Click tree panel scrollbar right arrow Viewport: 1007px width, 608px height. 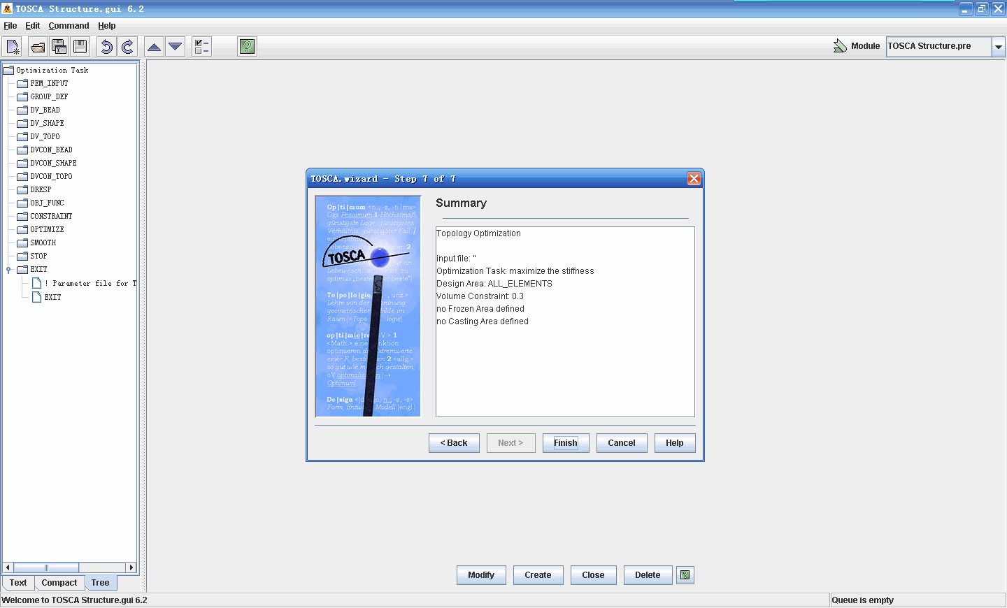[x=131, y=567]
